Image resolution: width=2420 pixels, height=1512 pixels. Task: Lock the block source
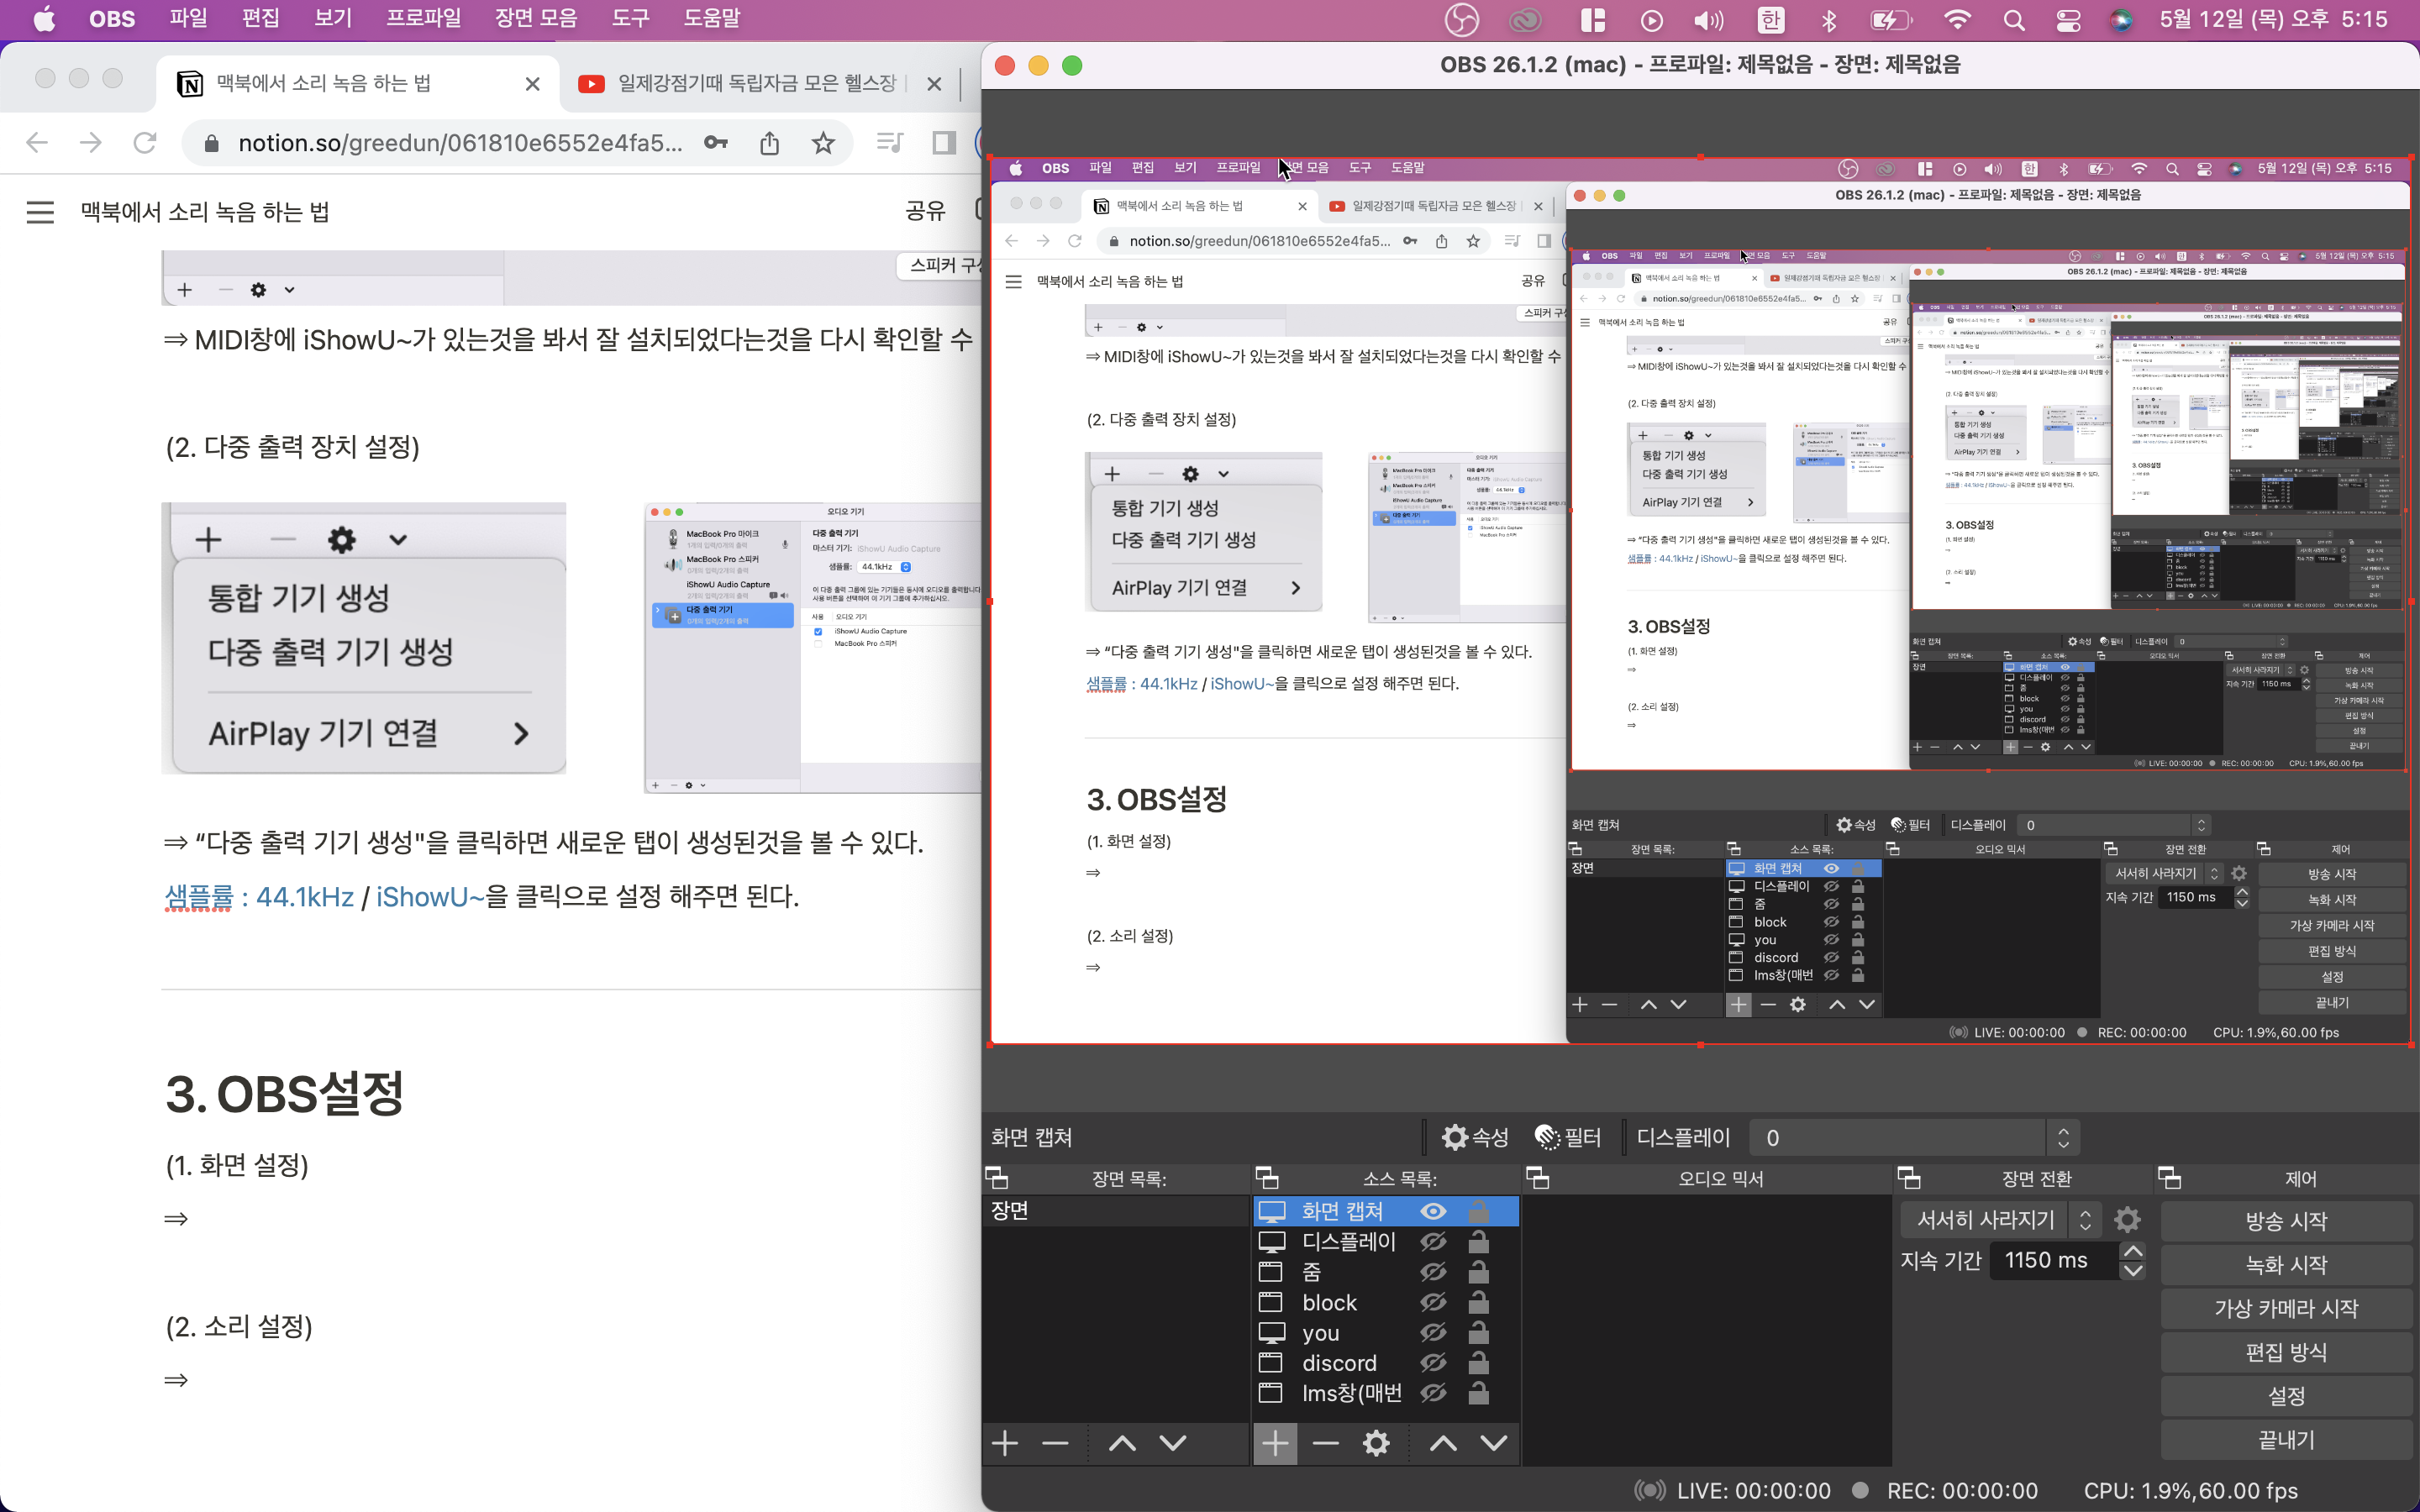1478,1302
